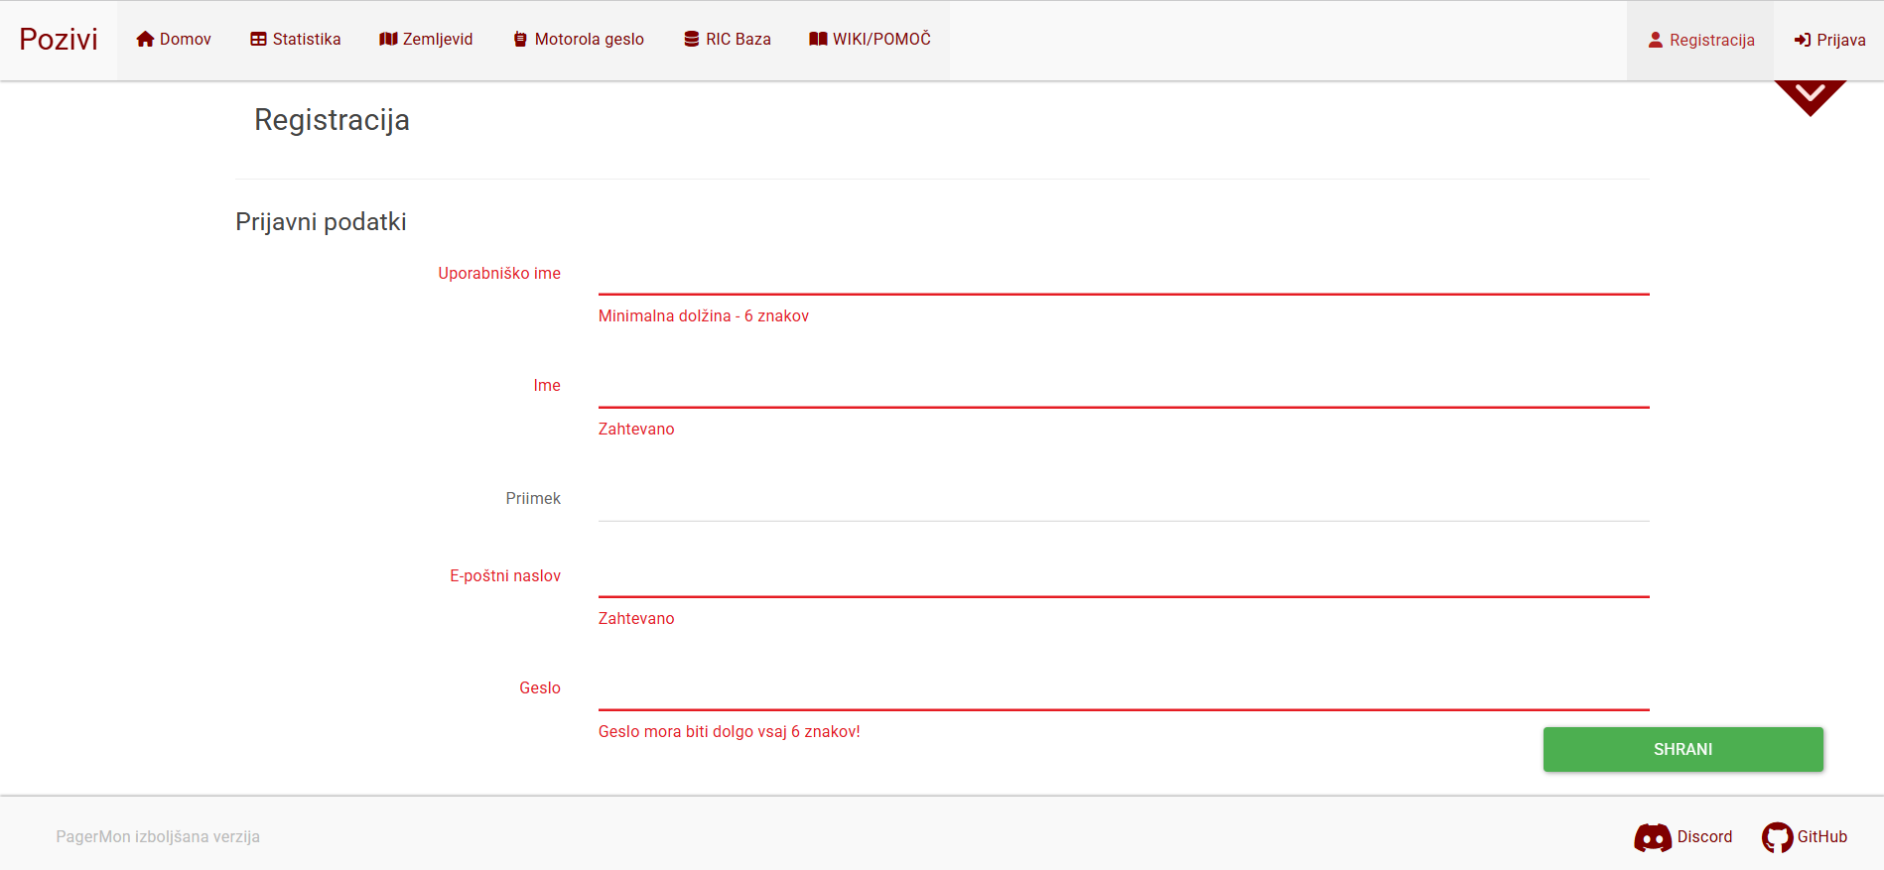Open the WIKI/POMOČ page

(x=870, y=40)
